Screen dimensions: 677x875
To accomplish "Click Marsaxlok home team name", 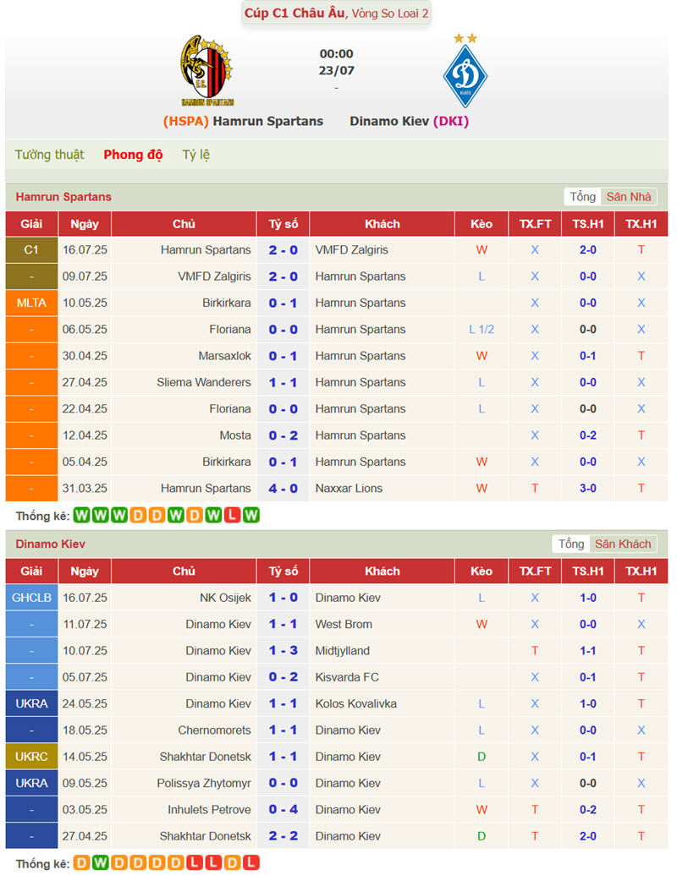I will point(224,356).
